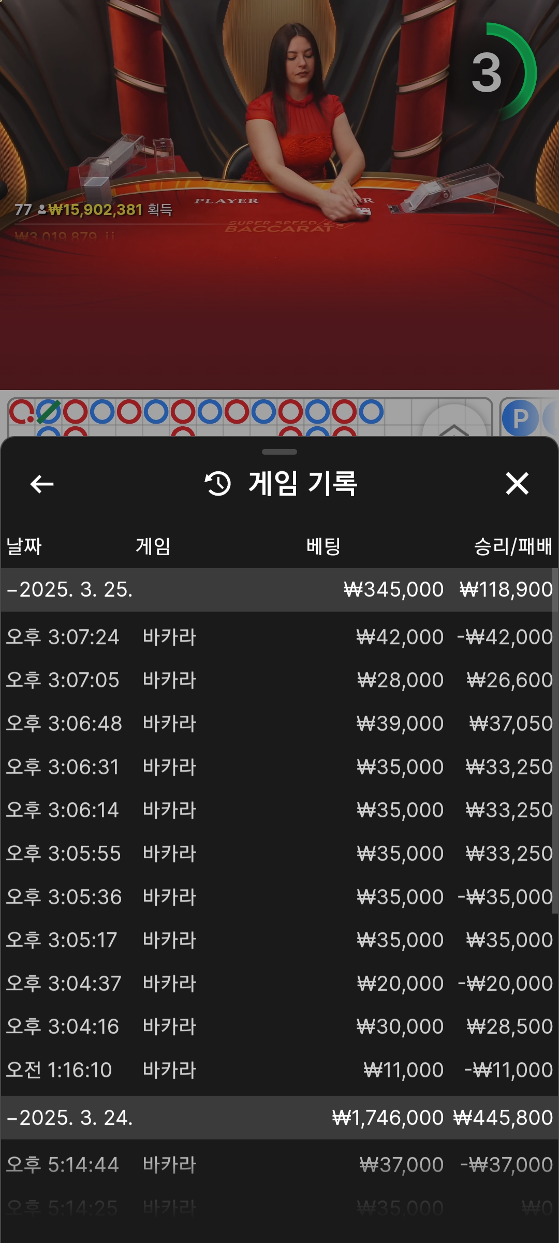Click the 베팅 column header
This screenshot has height=1243, width=559.
pyautogui.click(x=323, y=546)
